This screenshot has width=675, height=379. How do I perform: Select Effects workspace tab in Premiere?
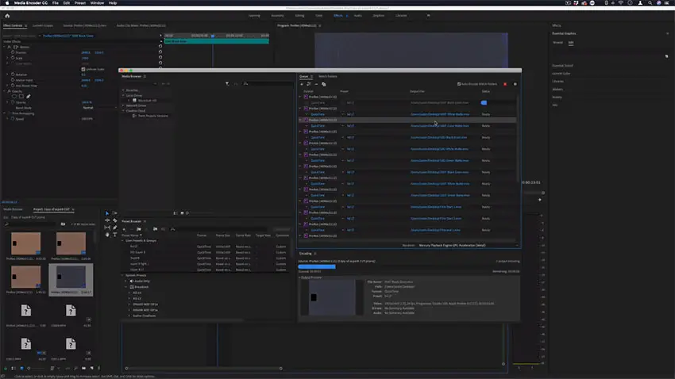click(x=338, y=16)
